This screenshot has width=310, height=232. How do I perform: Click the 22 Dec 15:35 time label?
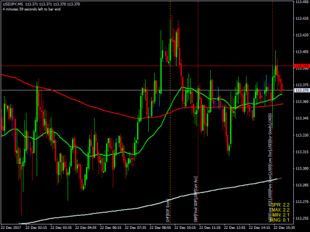coord(284,228)
